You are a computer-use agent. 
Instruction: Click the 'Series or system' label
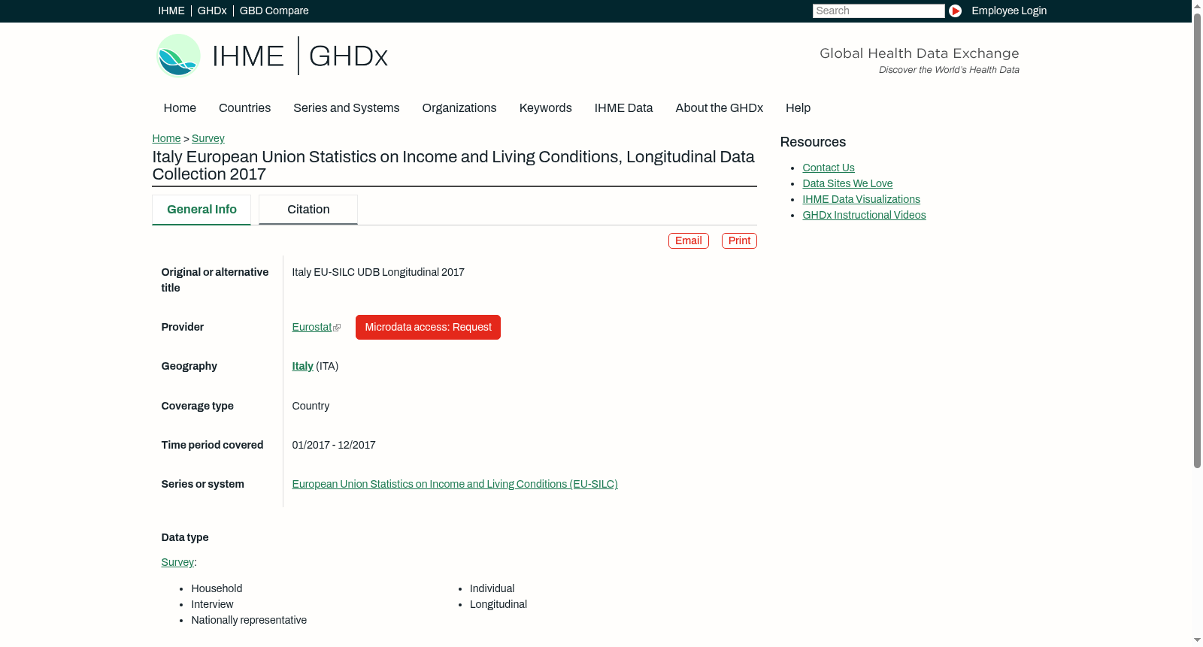pyautogui.click(x=203, y=484)
